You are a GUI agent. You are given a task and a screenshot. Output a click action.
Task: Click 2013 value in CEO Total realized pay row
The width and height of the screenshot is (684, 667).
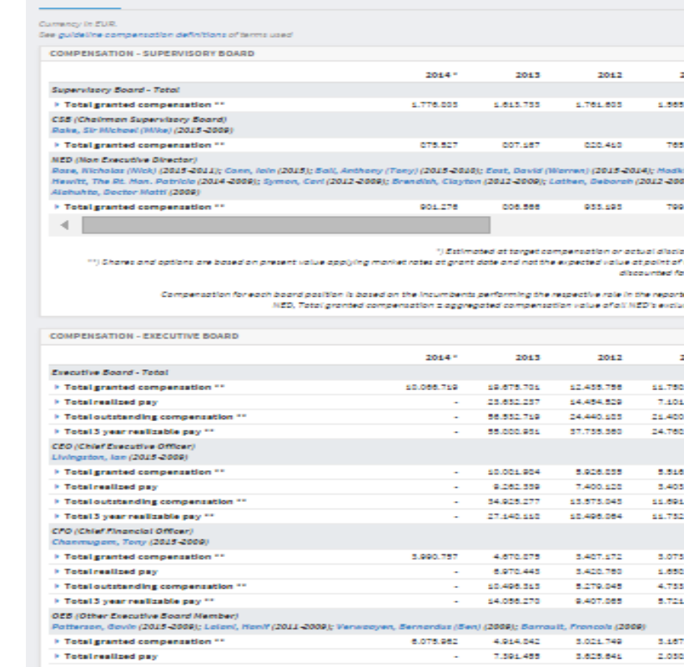pos(516,487)
